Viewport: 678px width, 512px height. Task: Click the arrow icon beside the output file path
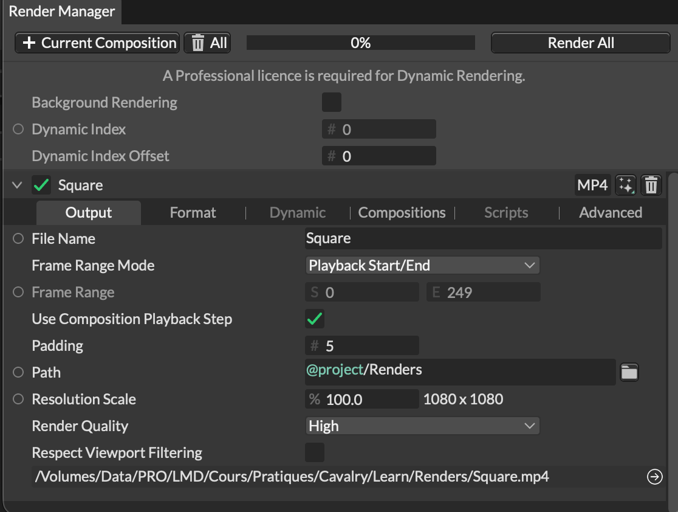(x=654, y=477)
